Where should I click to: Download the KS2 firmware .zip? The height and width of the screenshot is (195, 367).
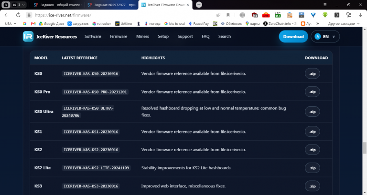312,150
